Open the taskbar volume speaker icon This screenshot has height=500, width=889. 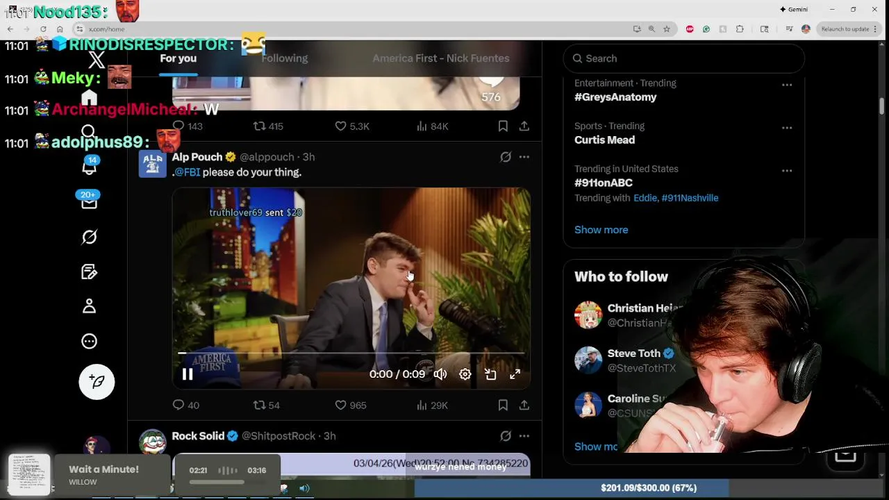[304, 488]
